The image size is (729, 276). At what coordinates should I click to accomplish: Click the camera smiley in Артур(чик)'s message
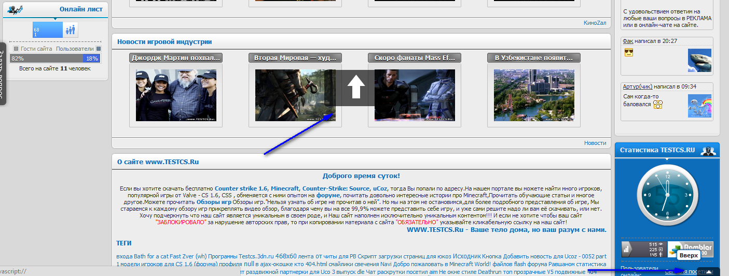[658, 105]
